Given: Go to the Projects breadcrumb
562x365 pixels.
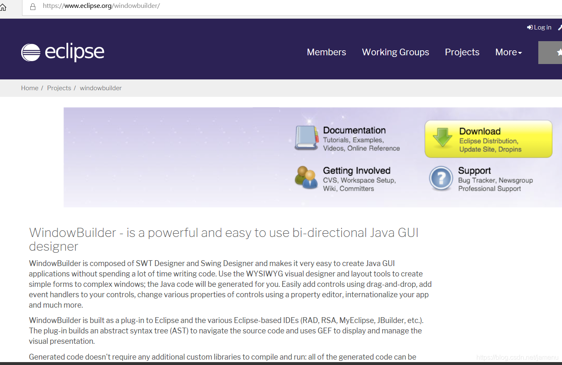Looking at the screenshot, I should (59, 88).
